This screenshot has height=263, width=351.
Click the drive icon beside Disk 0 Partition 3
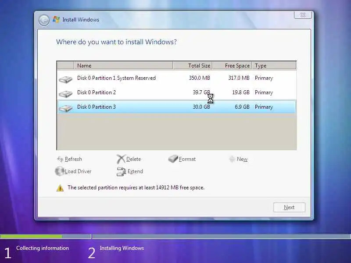click(x=65, y=108)
